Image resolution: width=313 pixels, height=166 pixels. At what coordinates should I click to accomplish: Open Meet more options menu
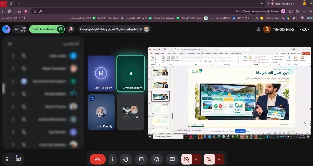pos(112,159)
